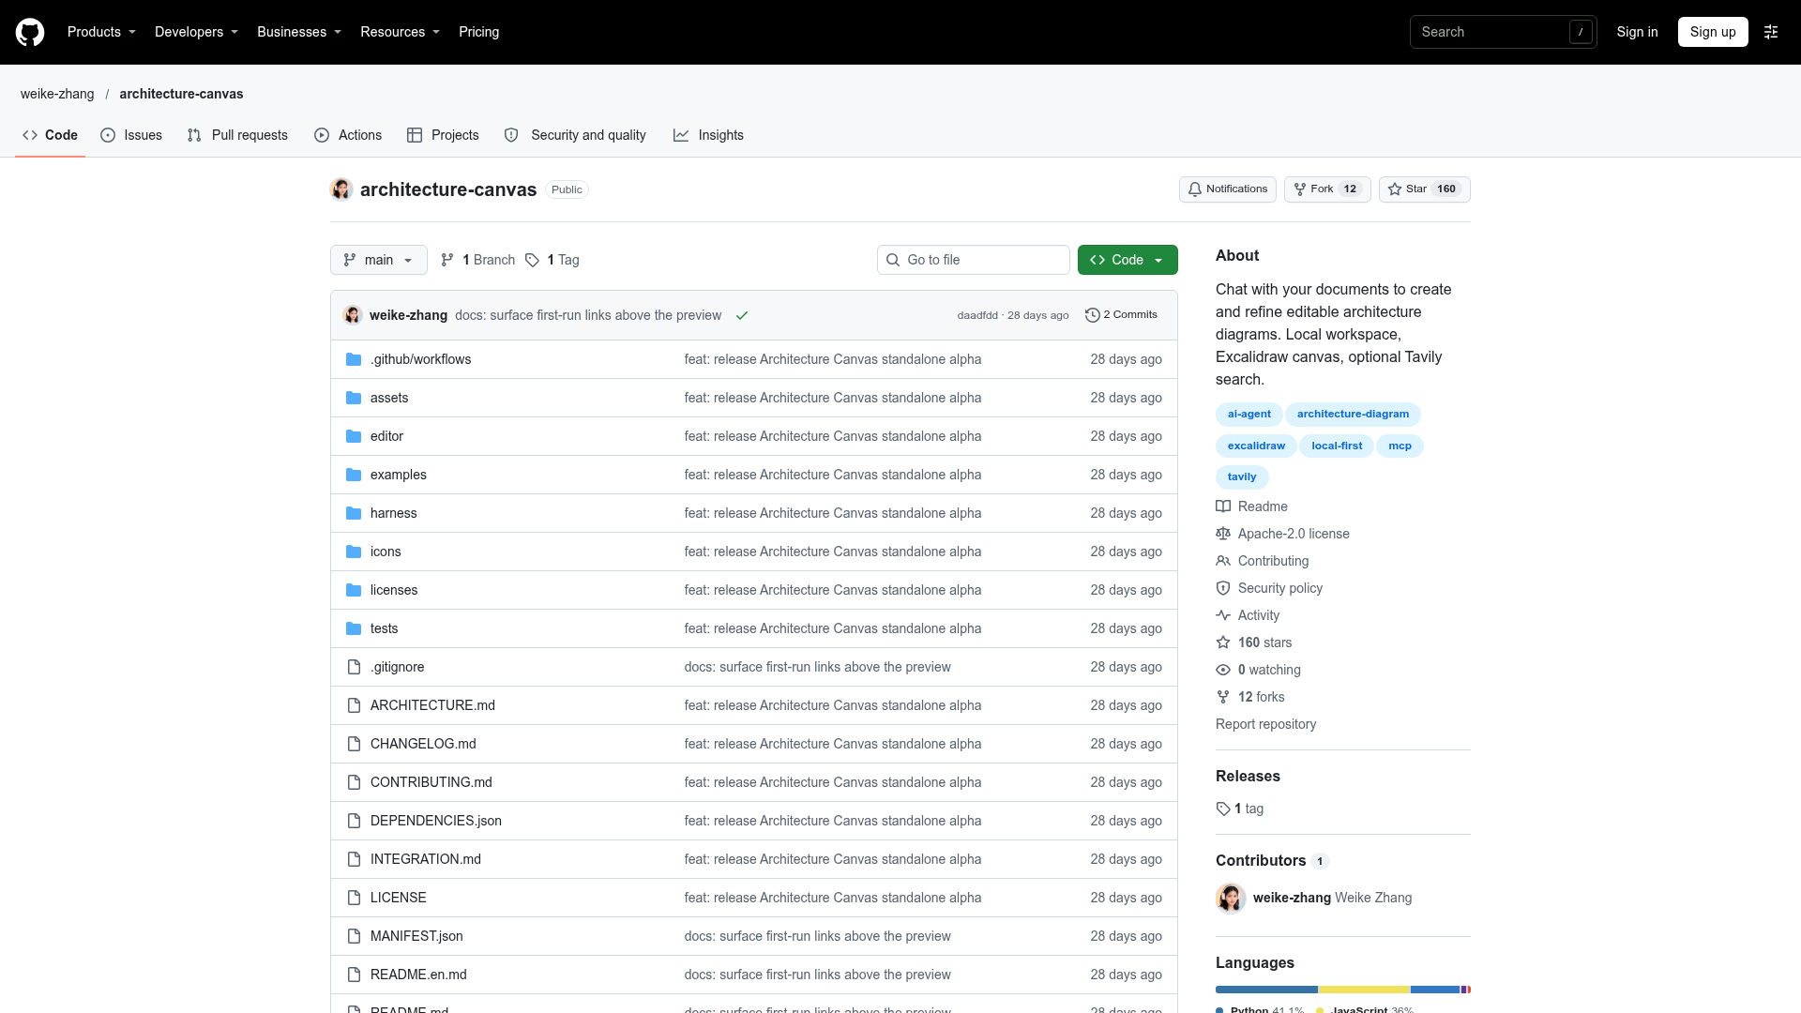View the 1 Tag link
This screenshot has width=1801, height=1013.
click(x=552, y=260)
